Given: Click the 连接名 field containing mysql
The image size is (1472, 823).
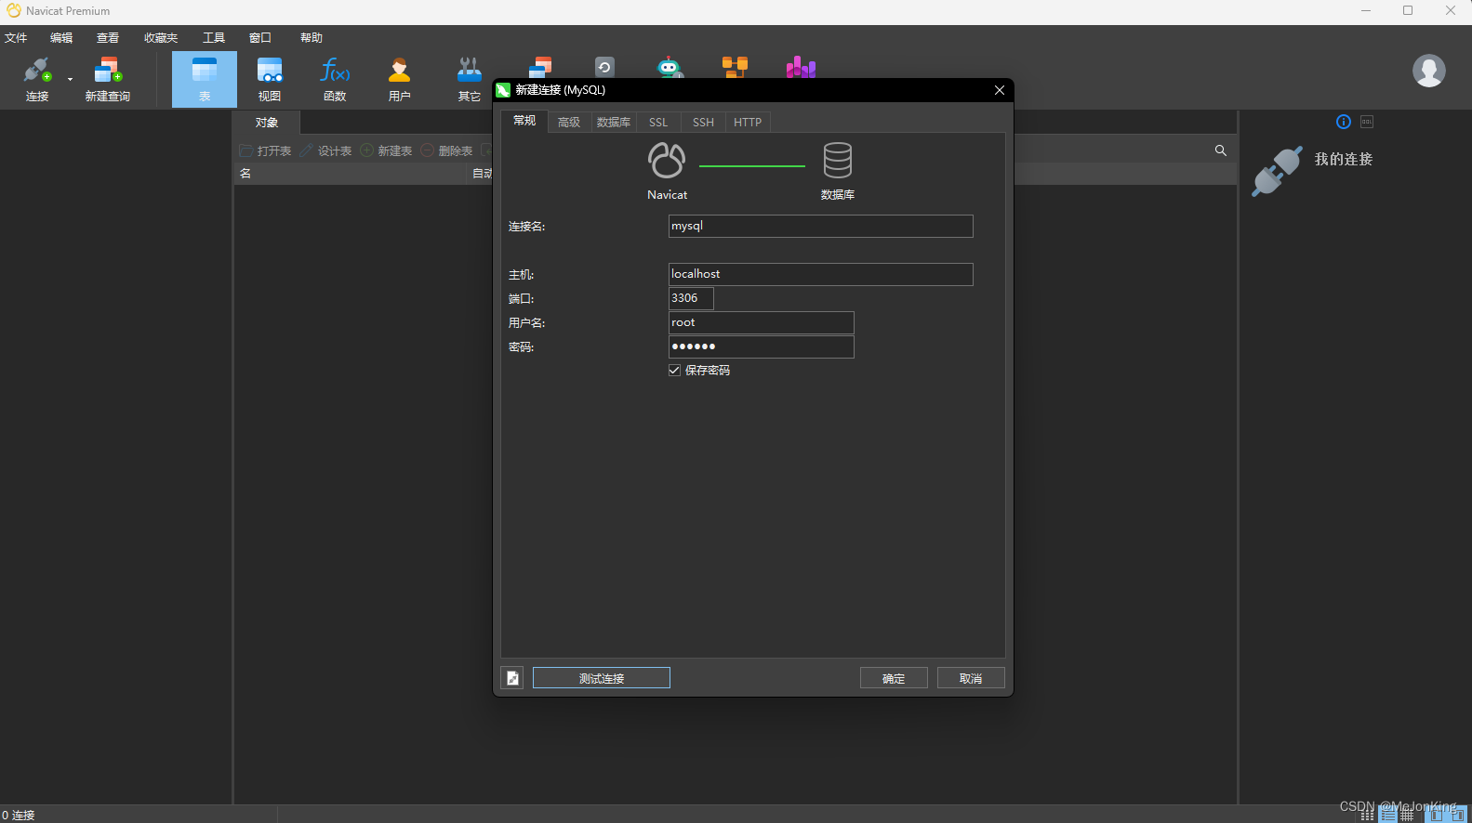Looking at the screenshot, I should click(821, 227).
